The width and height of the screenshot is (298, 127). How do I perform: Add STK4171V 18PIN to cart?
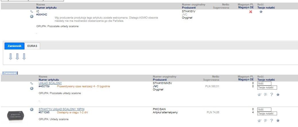point(260,121)
